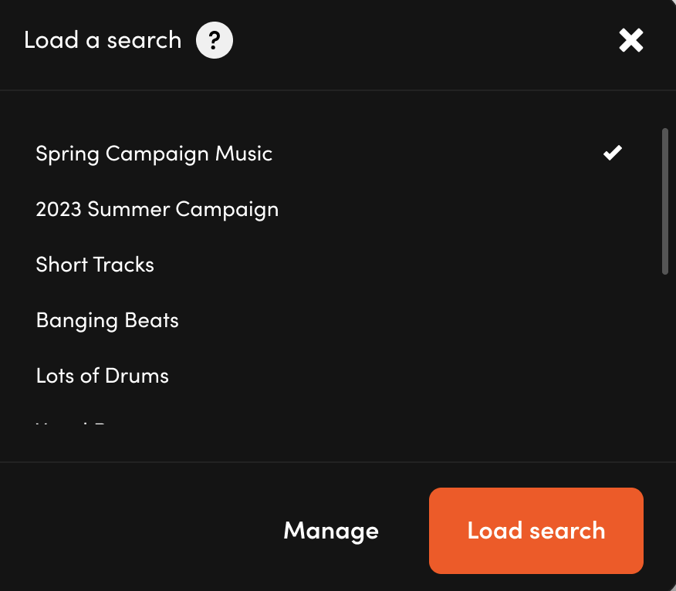Screen dimensions: 676x591
Task: Click the Load a search title text
Action: tap(103, 40)
